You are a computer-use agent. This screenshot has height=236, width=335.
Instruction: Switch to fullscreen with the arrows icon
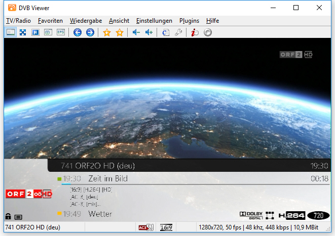coord(23,32)
